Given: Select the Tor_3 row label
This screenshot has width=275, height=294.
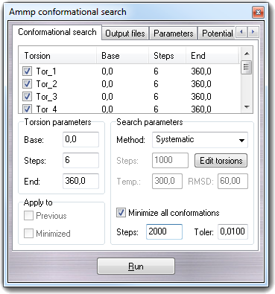Looking at the screenshot, I should (47, 96).
